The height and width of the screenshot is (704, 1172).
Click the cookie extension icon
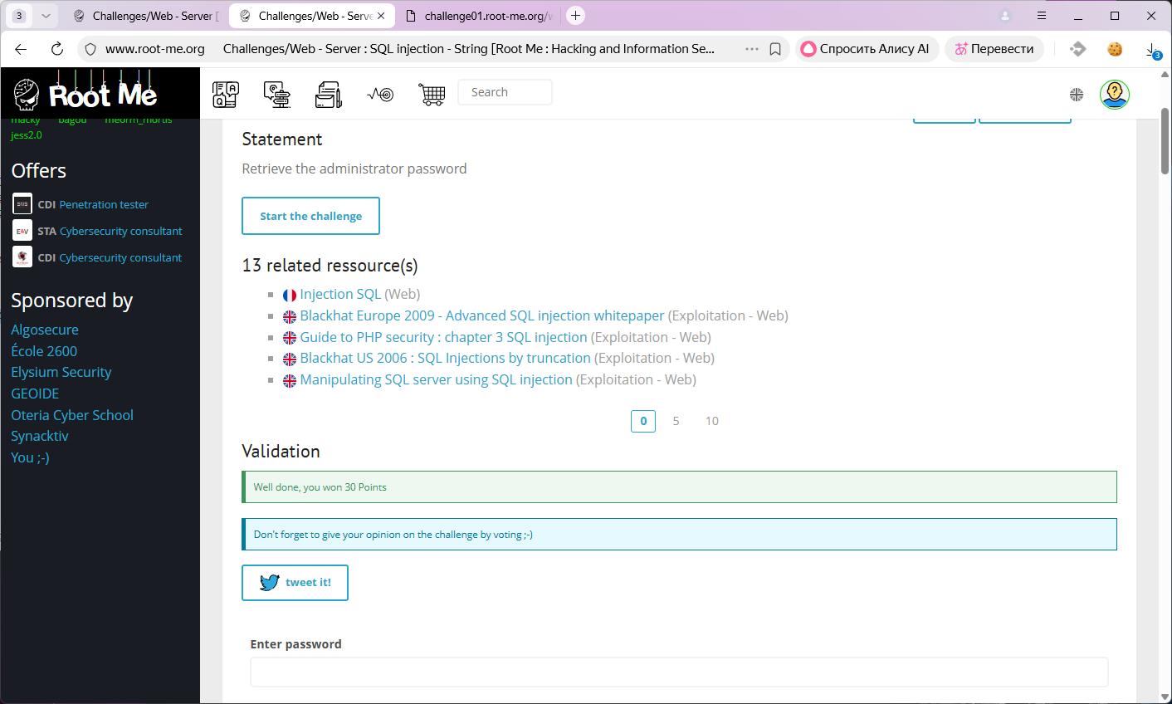click(1115, 49)
